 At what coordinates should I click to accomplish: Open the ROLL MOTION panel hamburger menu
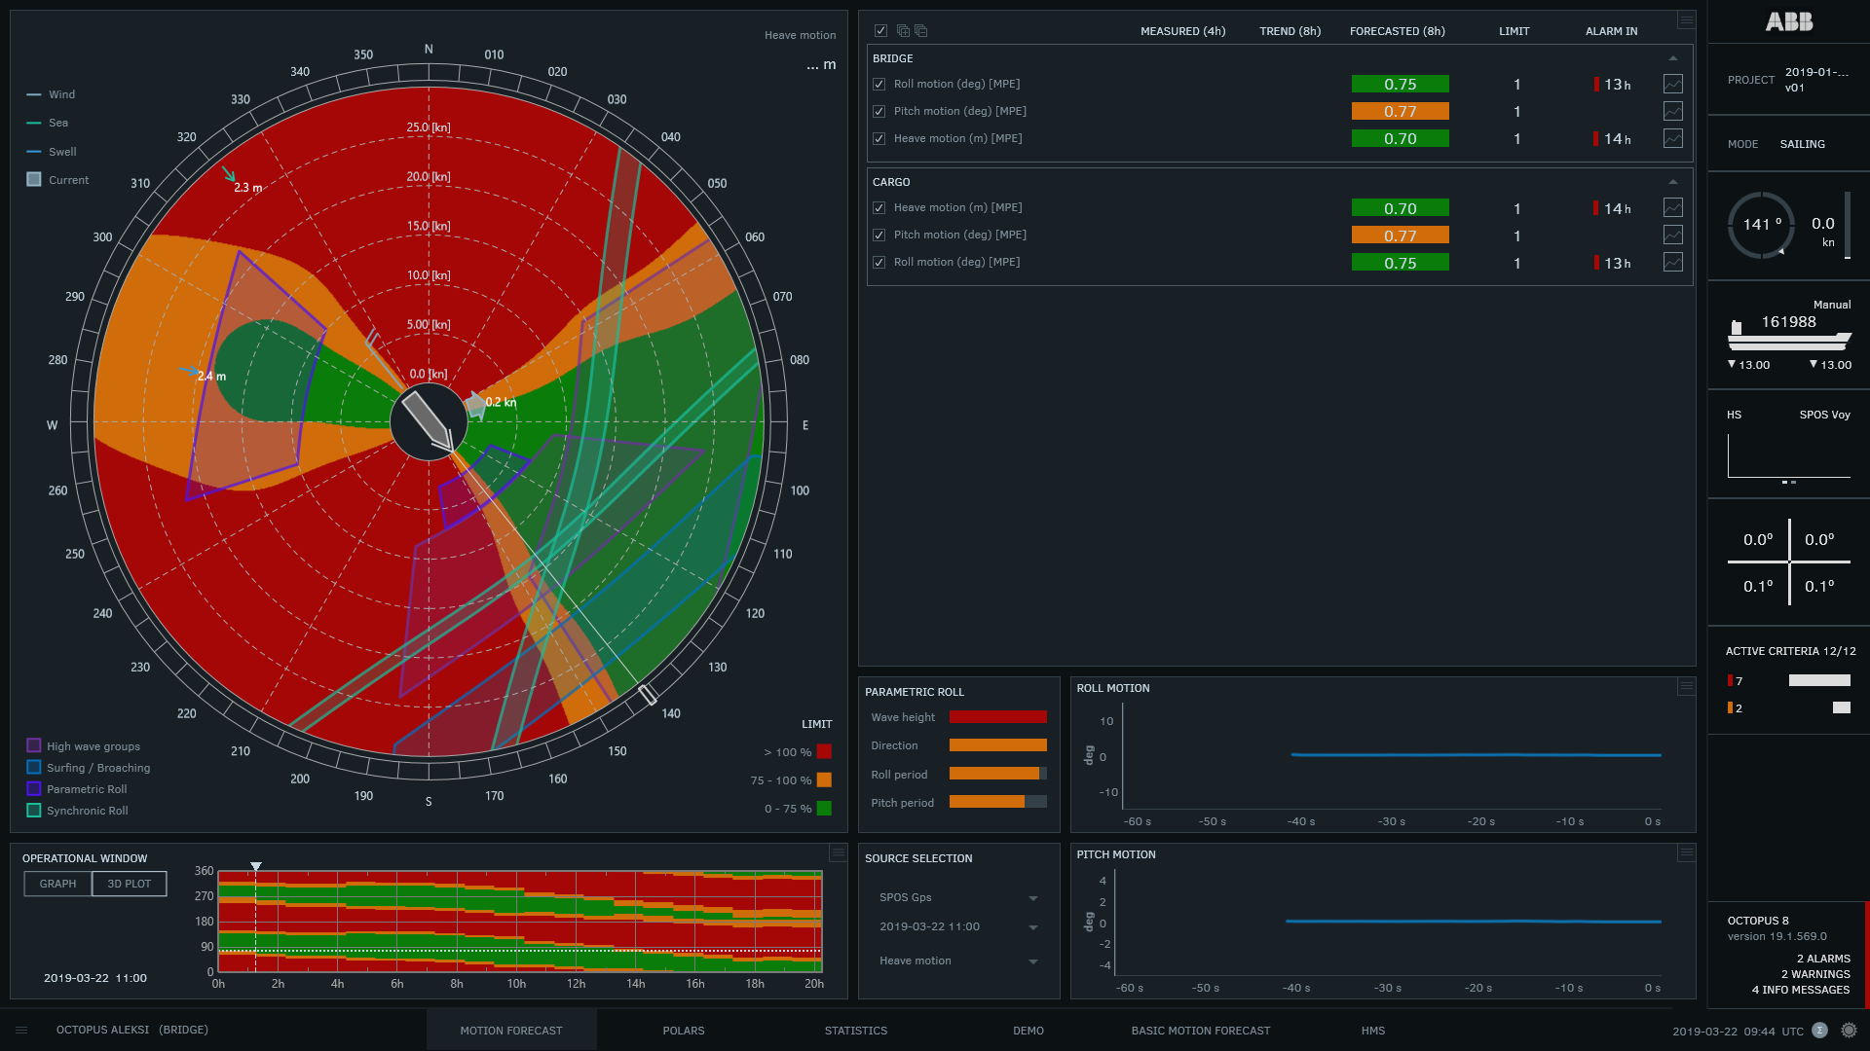click(x=1686, y=688)
